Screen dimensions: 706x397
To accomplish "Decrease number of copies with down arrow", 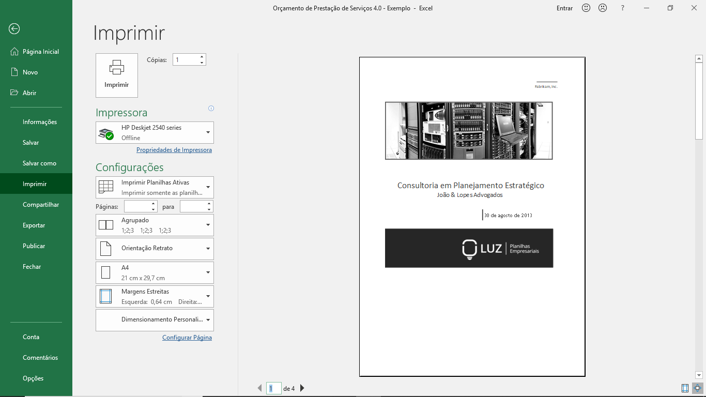I will (202, 63).
